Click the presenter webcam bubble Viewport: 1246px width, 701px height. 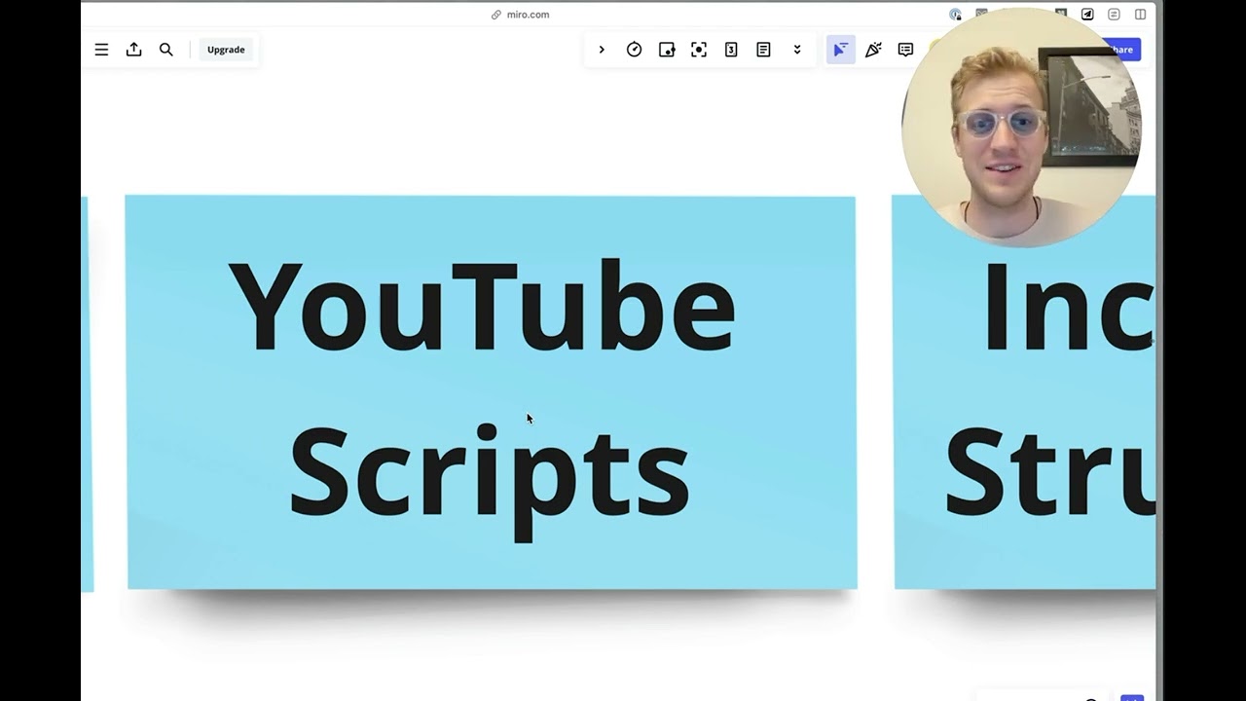[1022, 128]
